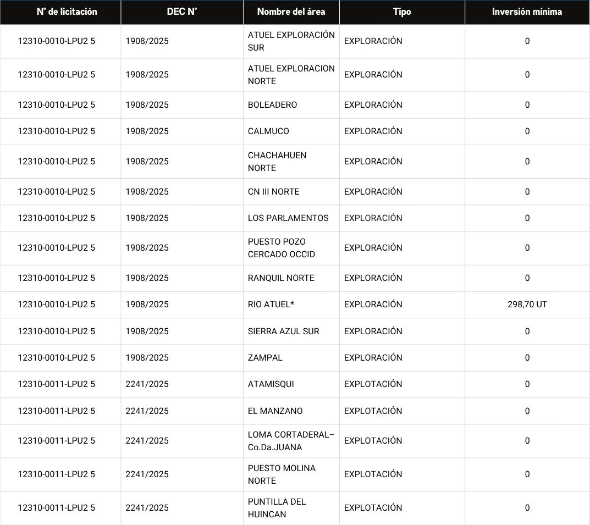Click the "N° de licitación" column header
The image size is (590, 525).
point(67,12)
